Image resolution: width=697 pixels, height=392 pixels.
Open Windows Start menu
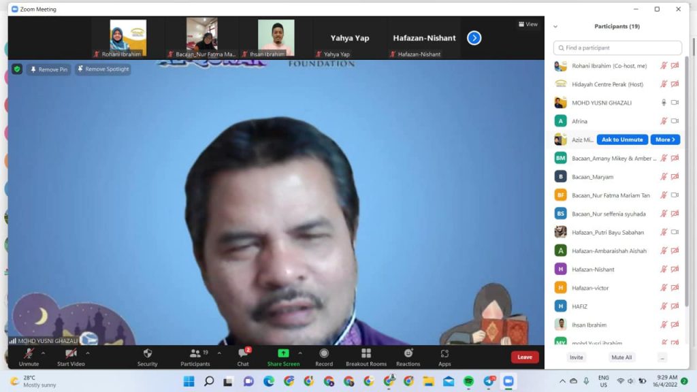tap(189, 381)
